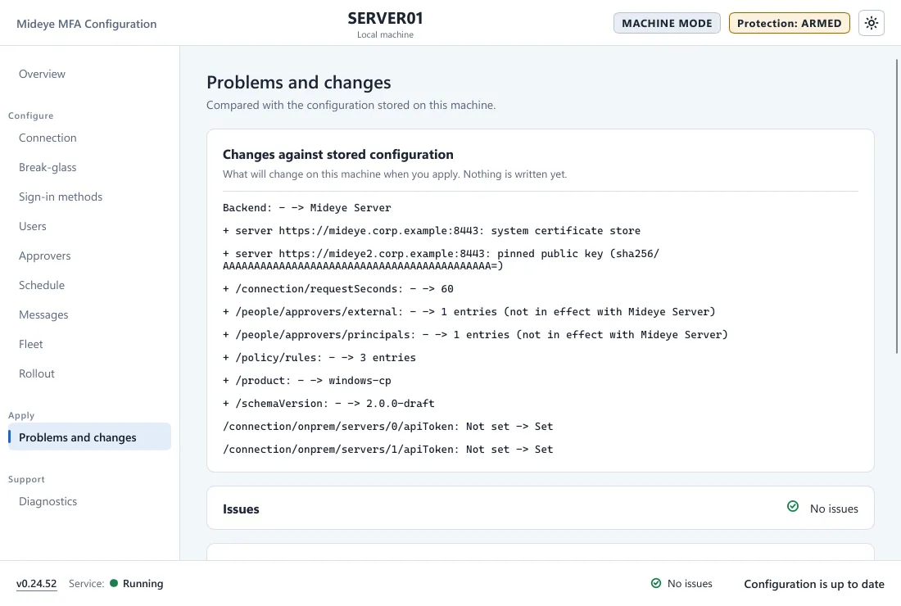Click 'Backend: - -> Mideye Server' line
This screenshot has height=606, width=901.
click(x=307, y=208)
